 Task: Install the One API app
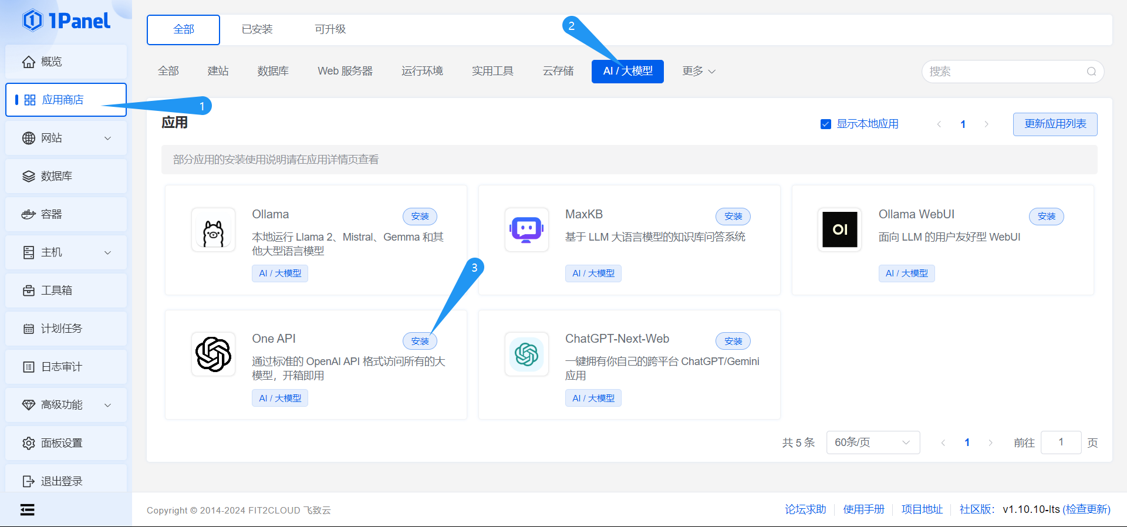coord(420,341)
